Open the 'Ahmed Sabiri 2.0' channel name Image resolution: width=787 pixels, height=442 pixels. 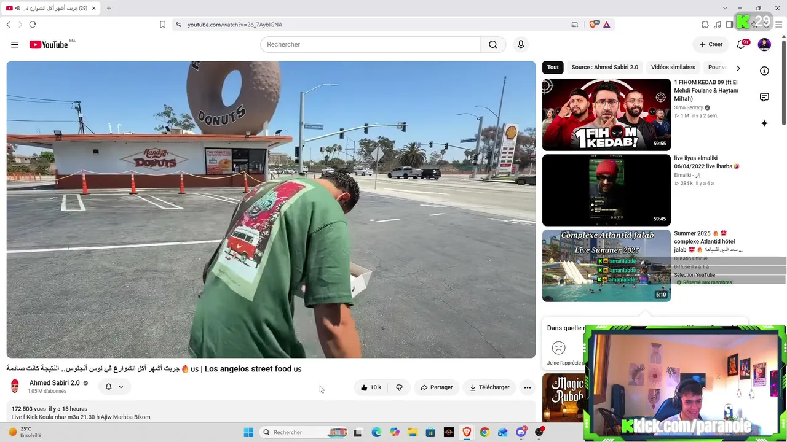(x=55, y=383)
